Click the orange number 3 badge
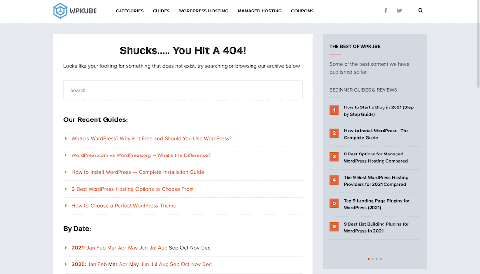This screenshot has width=480, height=274. pyautogui.click(x=334, y=156)
